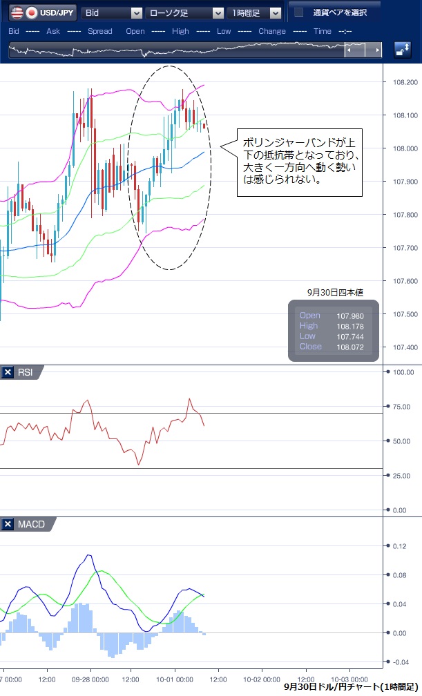Click the 9月30日四本値 OHLC info box

(334, 331)
